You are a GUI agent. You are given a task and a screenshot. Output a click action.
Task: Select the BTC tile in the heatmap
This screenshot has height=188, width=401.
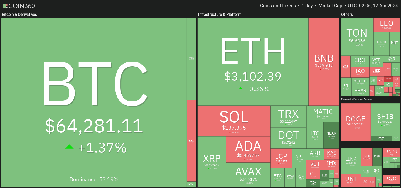94,102
